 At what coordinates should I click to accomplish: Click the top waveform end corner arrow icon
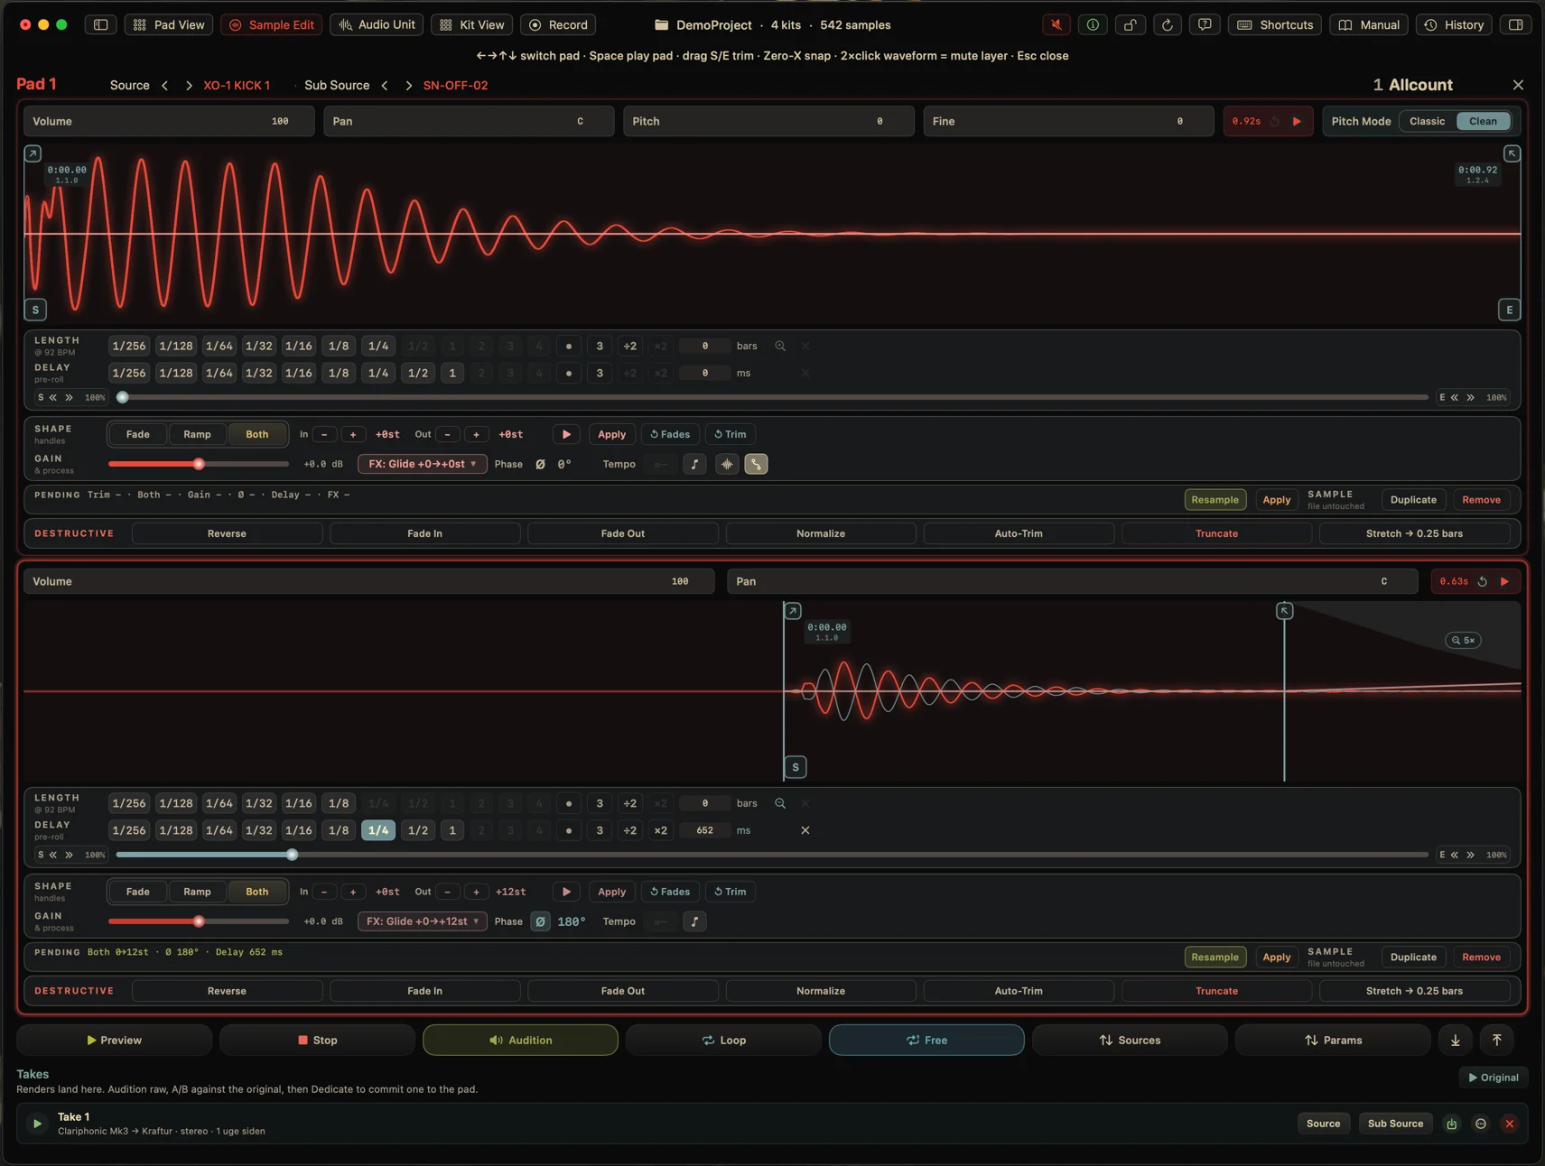coord(1512,153)
